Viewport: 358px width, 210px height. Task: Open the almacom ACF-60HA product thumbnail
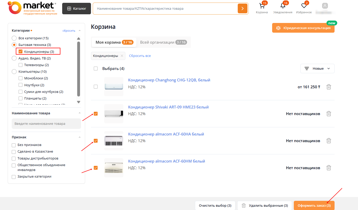[x=114, y=141]
